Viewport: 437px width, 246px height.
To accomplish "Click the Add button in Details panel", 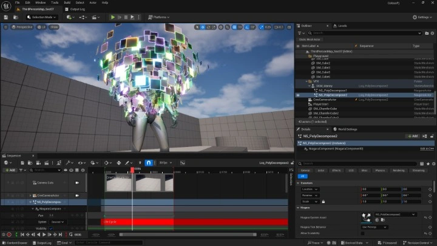I will click(413, 136).
